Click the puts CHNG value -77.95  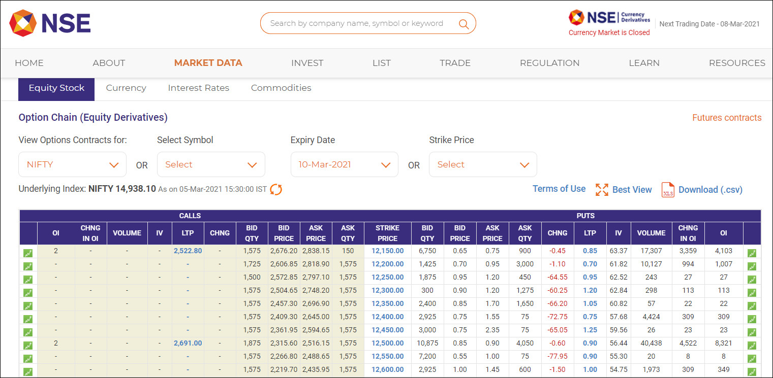[558, 356]
